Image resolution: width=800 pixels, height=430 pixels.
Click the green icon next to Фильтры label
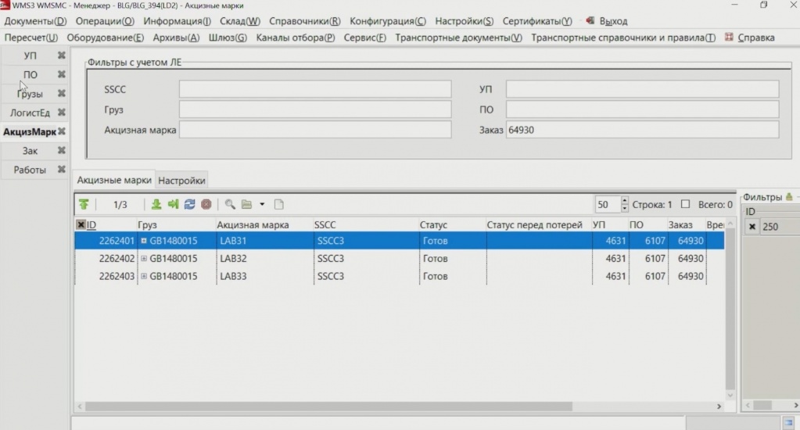click(789, 197)
